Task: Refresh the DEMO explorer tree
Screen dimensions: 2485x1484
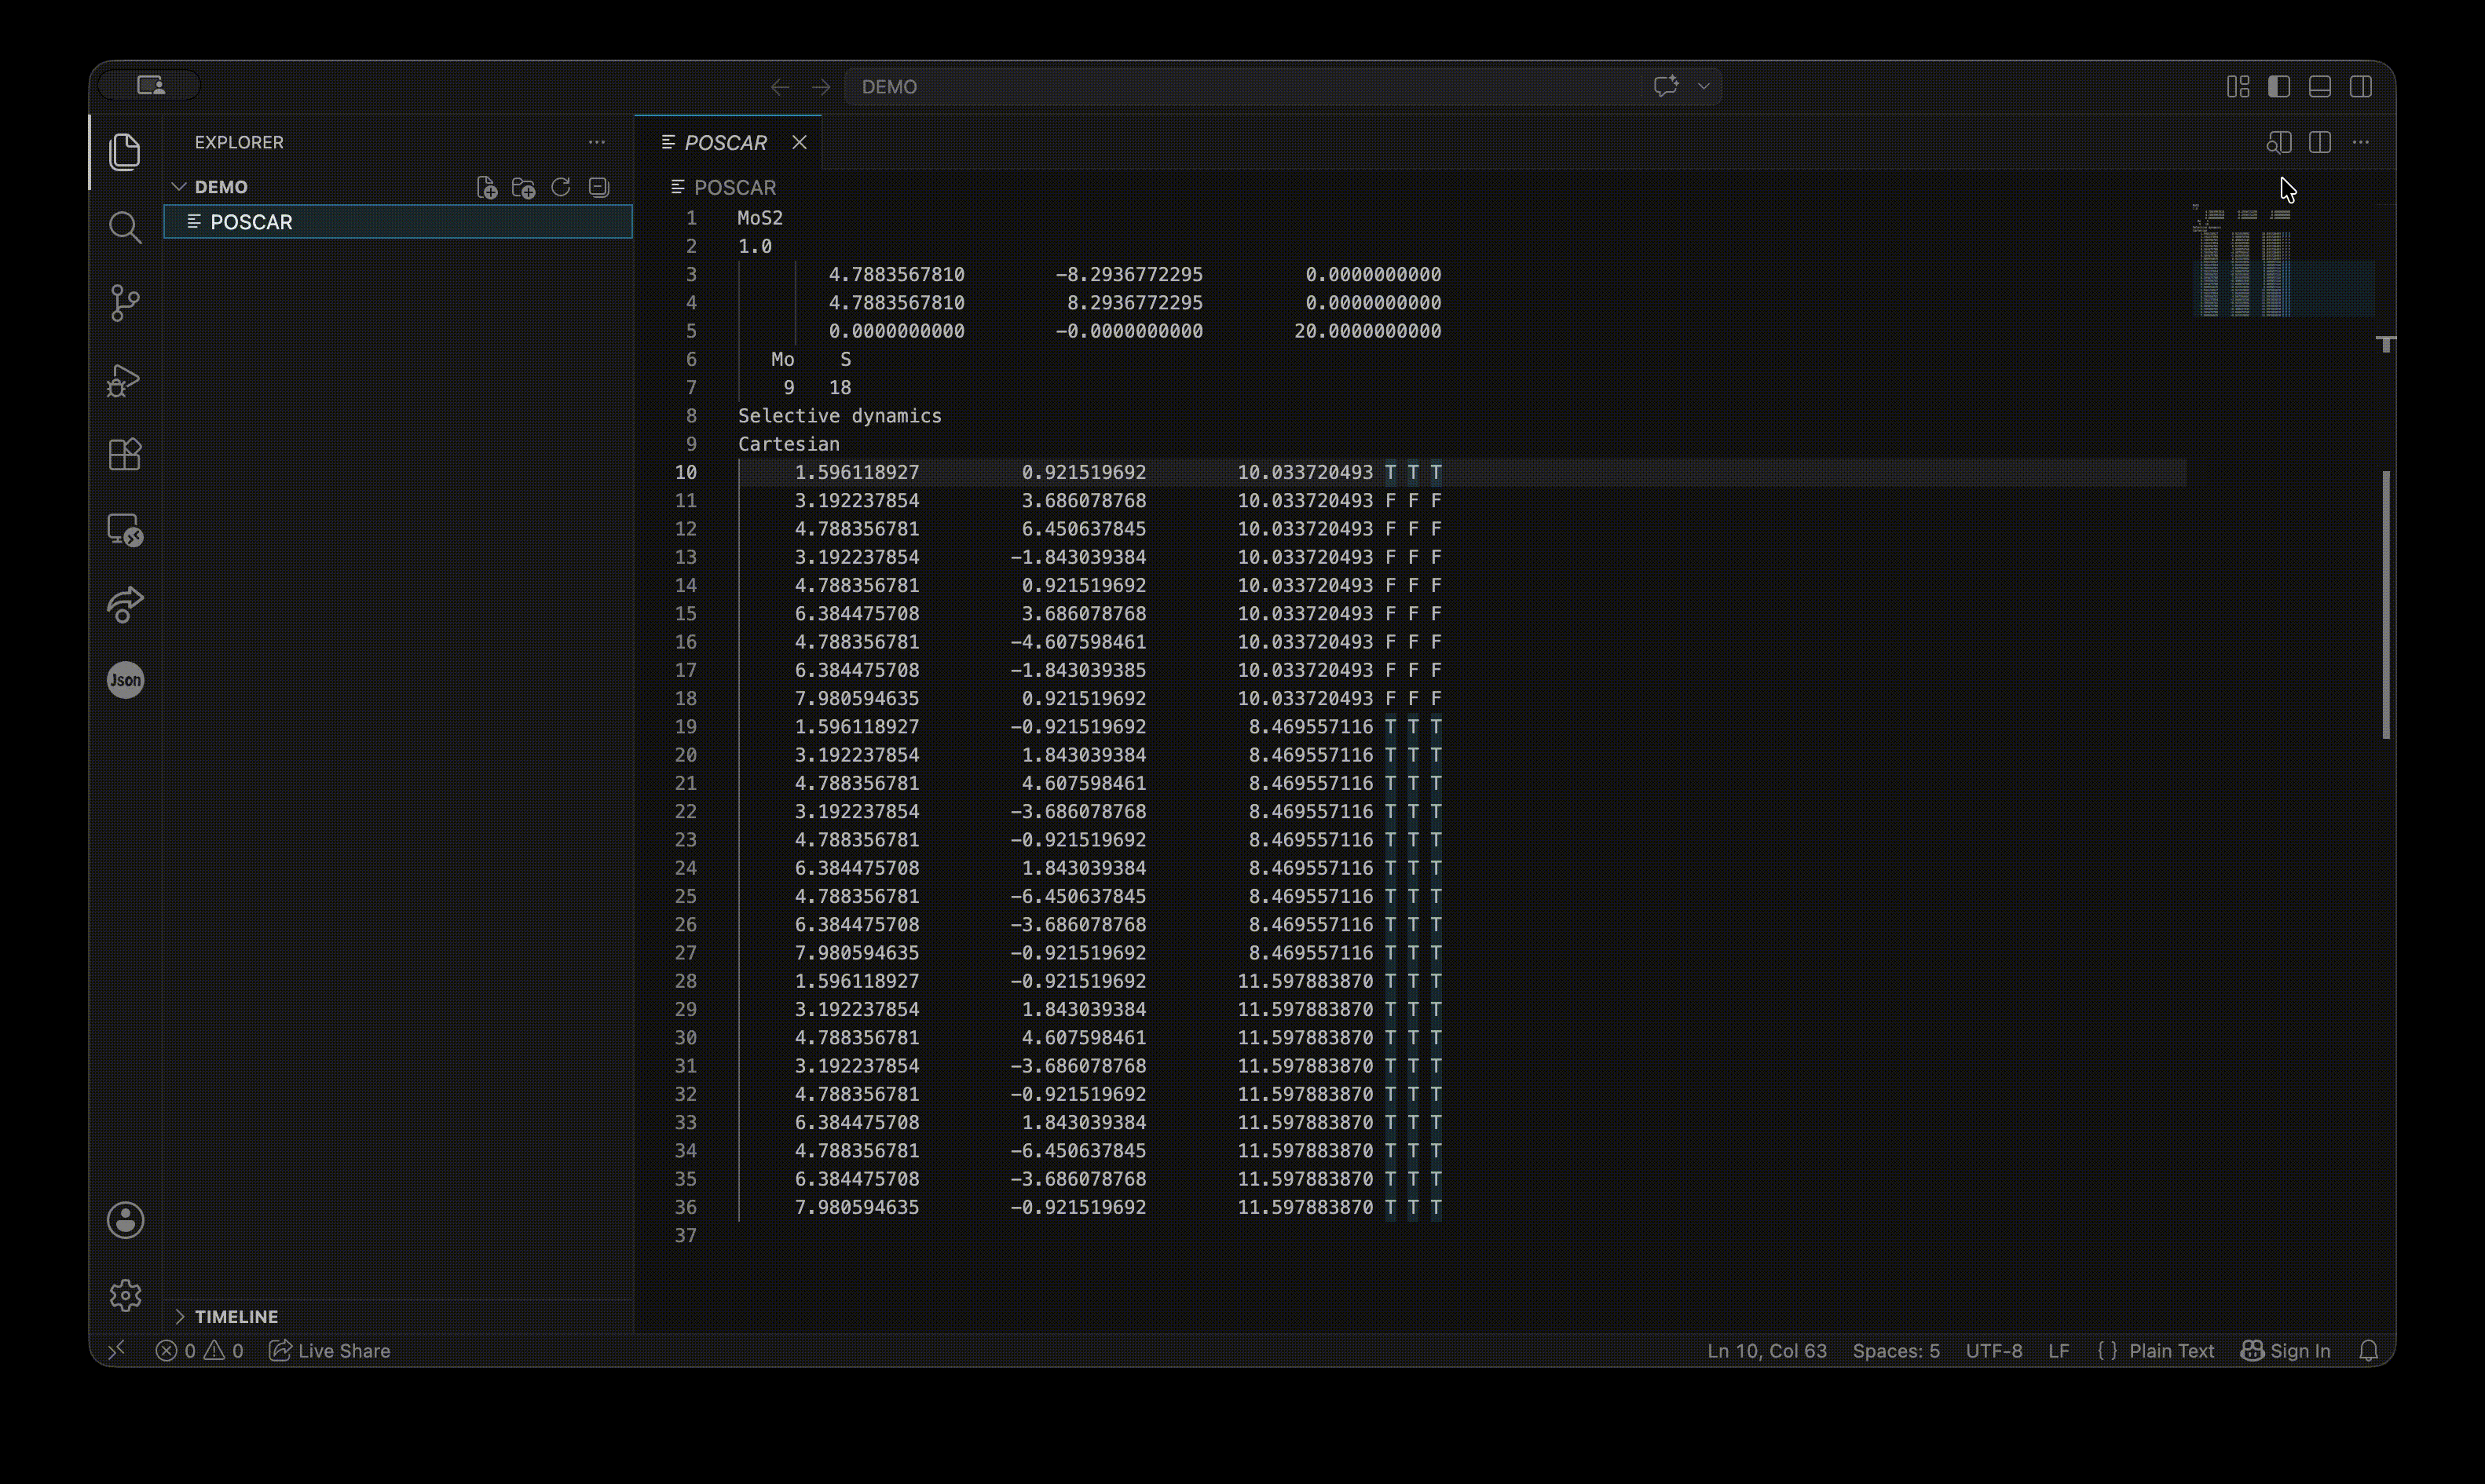Action: point(561,187)
